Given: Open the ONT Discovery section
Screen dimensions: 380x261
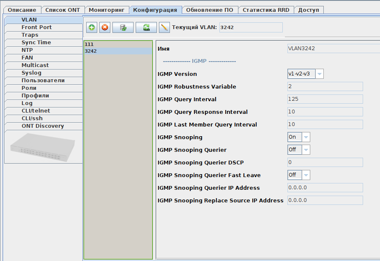Looking at the screenshot, I should [x=44, y=126].
